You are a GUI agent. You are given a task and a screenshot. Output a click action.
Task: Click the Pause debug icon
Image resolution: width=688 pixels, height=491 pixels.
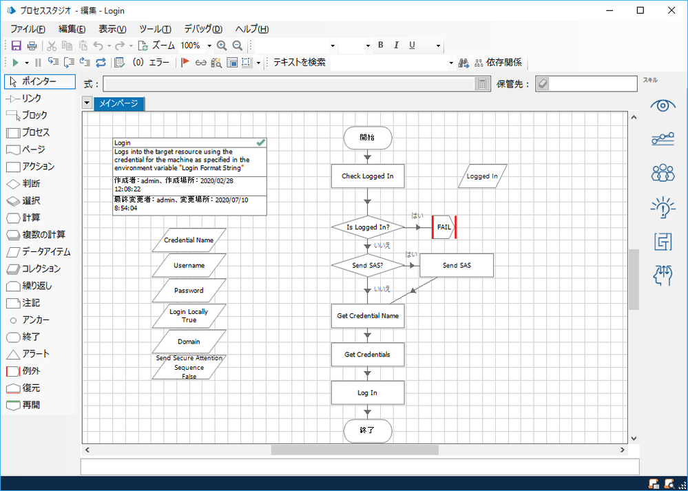click(38, 63)
